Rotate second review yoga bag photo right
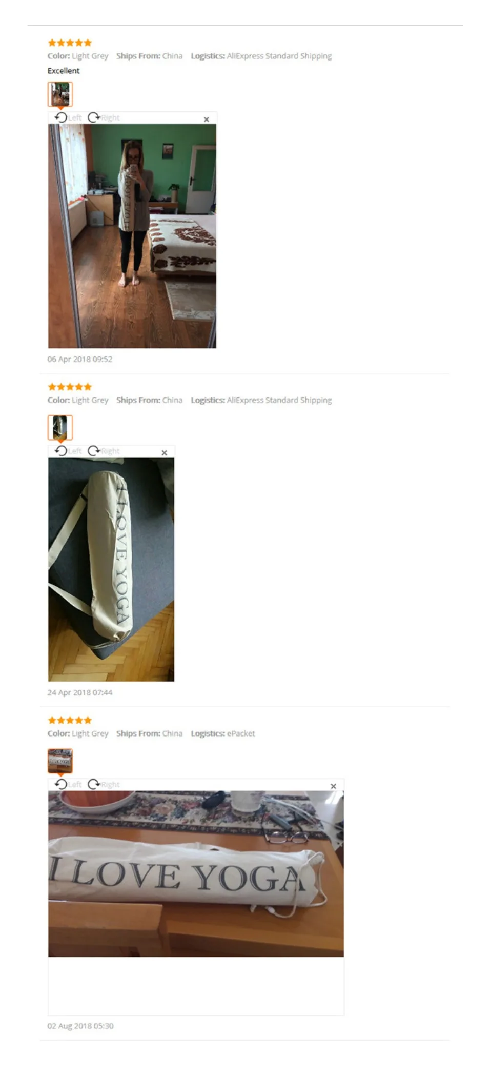The height and width of the screenshot is (1074, 491). tap(104, 451)
